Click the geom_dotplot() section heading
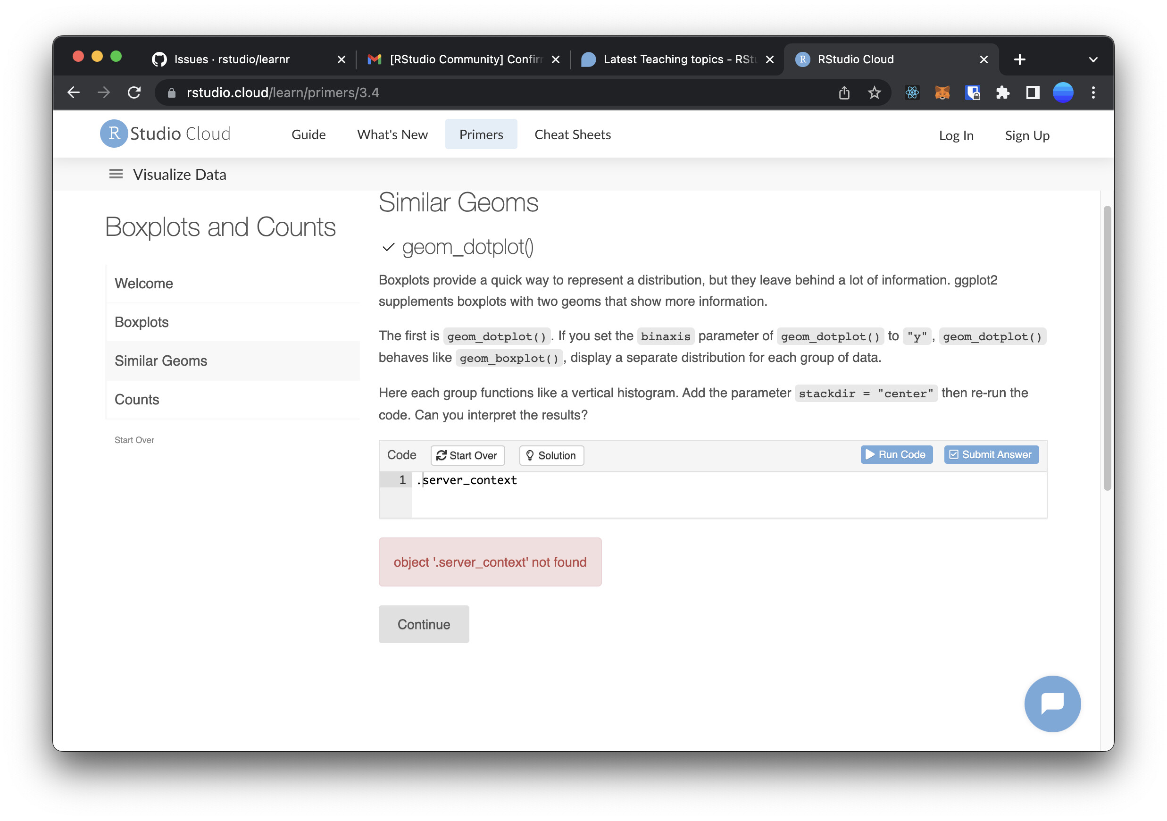1167x821 pixels. 467,247
